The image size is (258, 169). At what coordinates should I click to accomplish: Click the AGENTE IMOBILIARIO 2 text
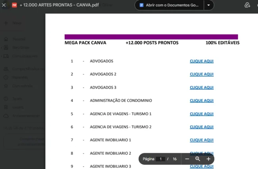110,153
